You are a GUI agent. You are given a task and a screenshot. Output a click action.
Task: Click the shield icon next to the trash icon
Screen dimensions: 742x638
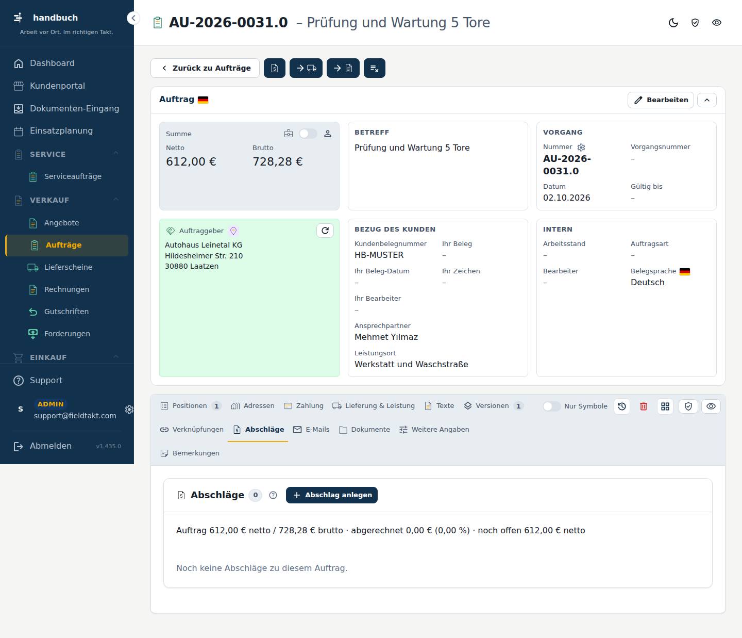pos(688,406)
